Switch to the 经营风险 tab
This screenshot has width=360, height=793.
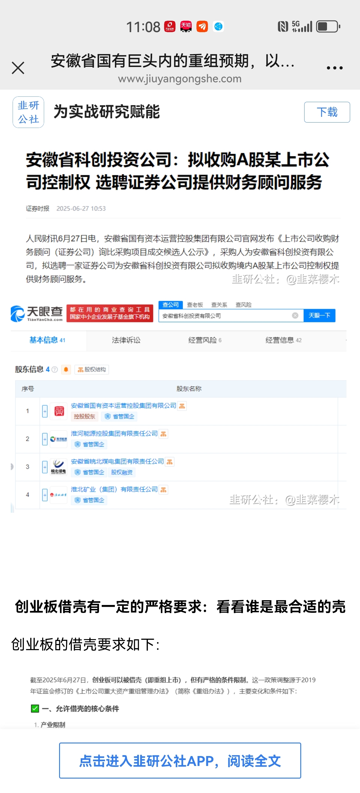(205, 340)
